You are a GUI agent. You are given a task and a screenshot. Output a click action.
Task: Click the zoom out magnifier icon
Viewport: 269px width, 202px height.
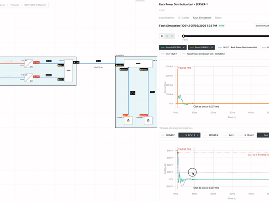pos(167,36)
